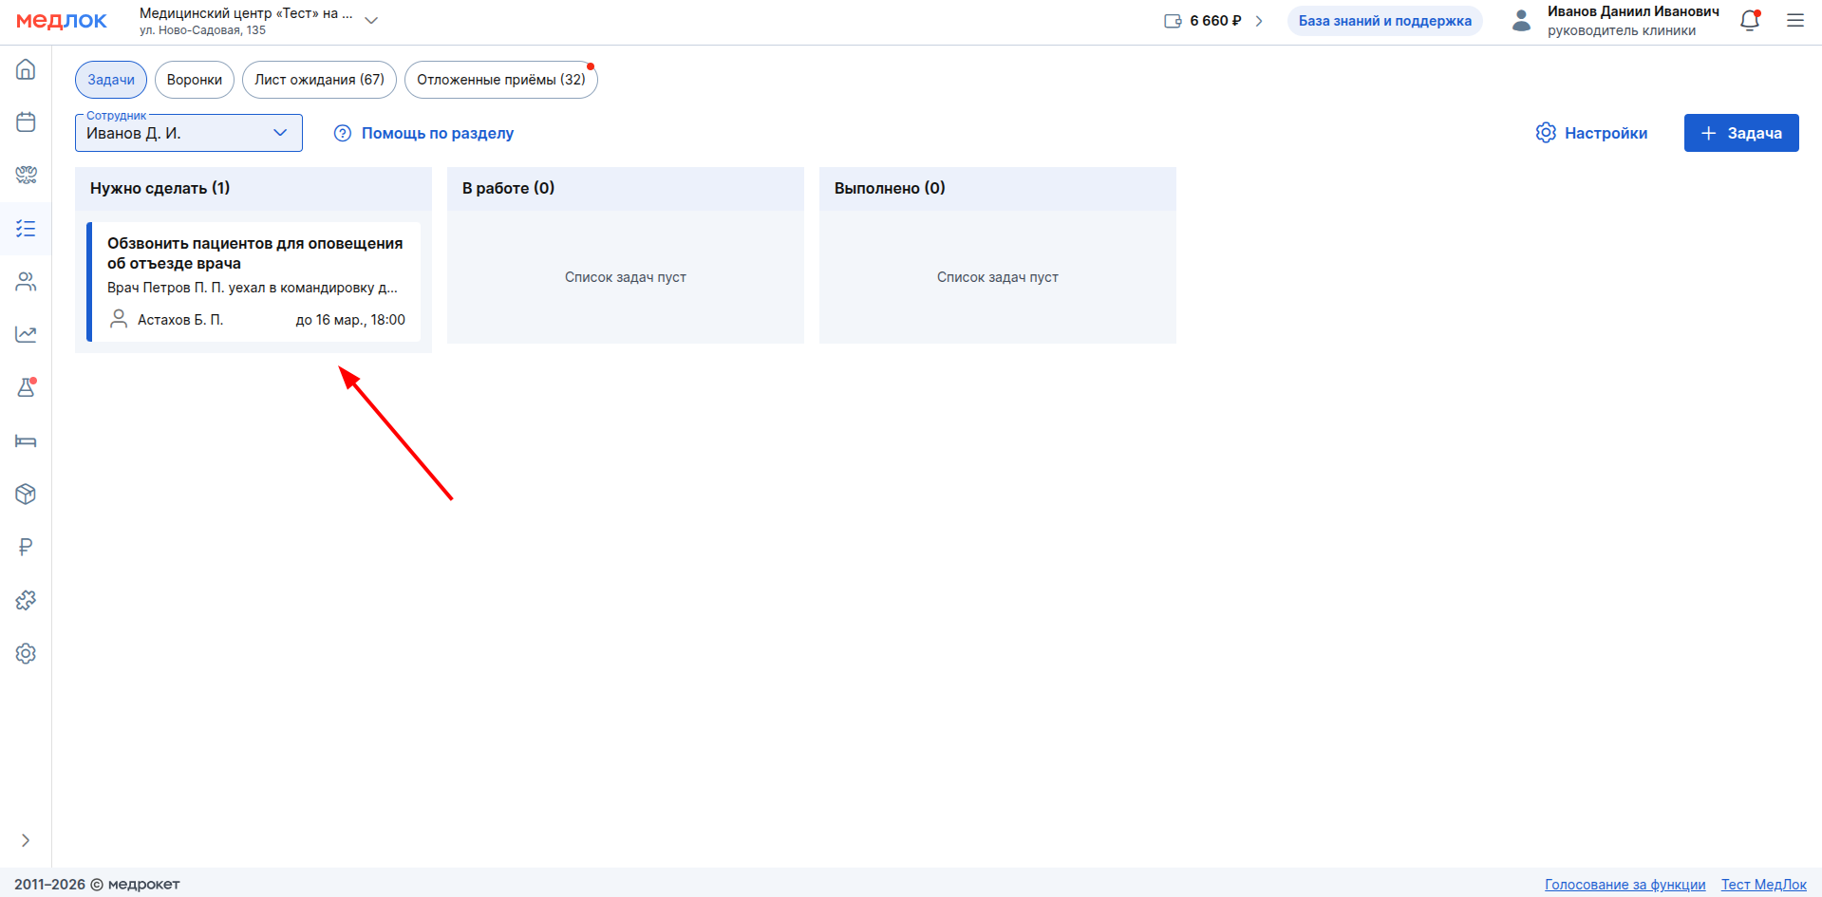Click the warehouse box sidebar icon
The width and height of the screenshot is (1822, 897).
click(26, 494)
